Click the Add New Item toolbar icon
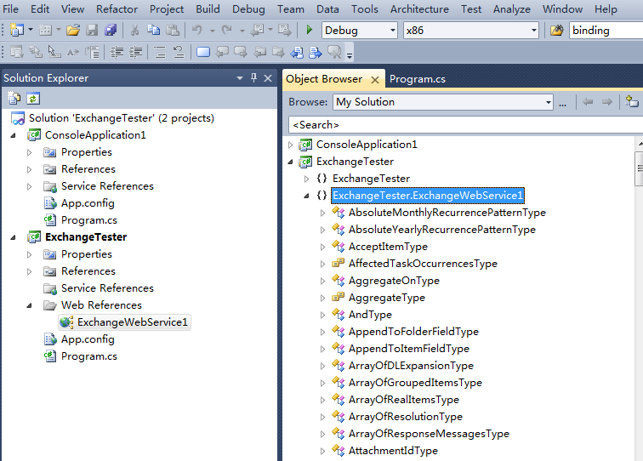The image size is (643, 461). point(45,30)
